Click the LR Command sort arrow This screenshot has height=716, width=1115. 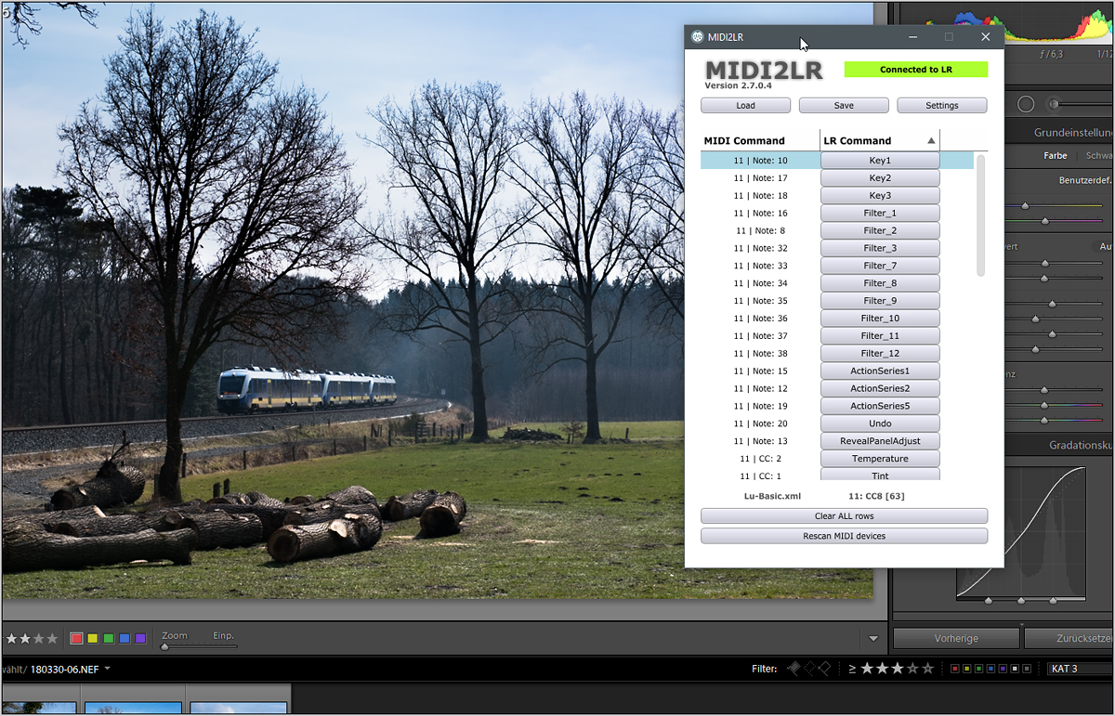931,141
